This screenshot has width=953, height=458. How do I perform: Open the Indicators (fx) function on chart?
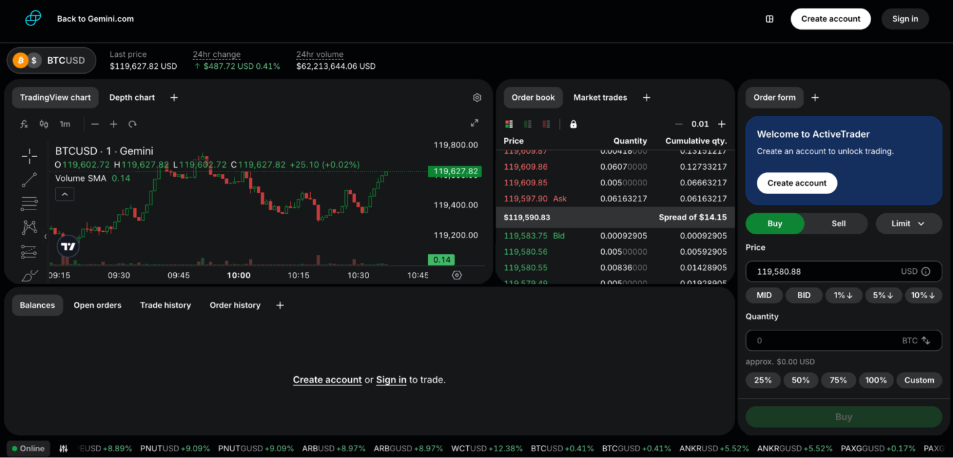click(x=24, y=124)
